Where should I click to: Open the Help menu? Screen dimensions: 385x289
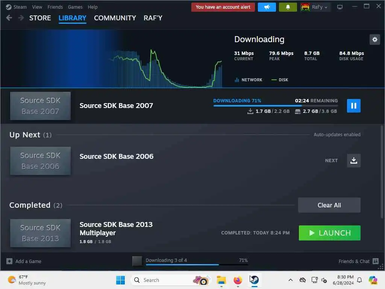coord(92,7)
